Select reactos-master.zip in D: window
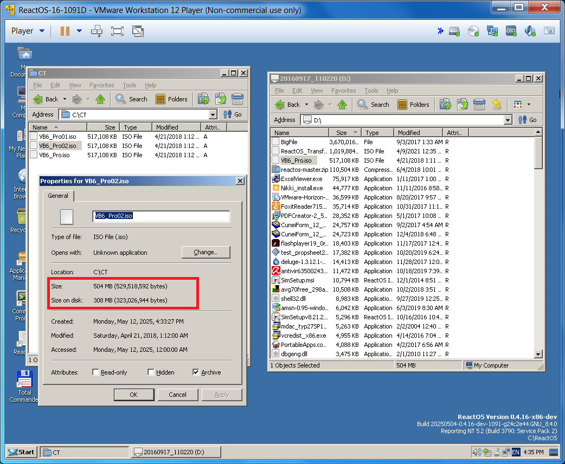 click(305, 170)
